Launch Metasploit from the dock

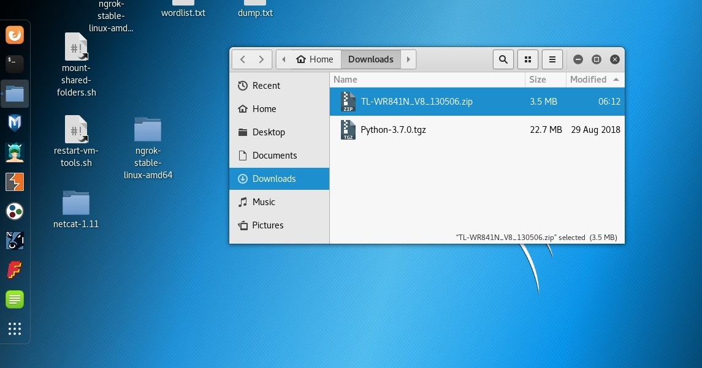pyautogui.click(x=15, y=123)
